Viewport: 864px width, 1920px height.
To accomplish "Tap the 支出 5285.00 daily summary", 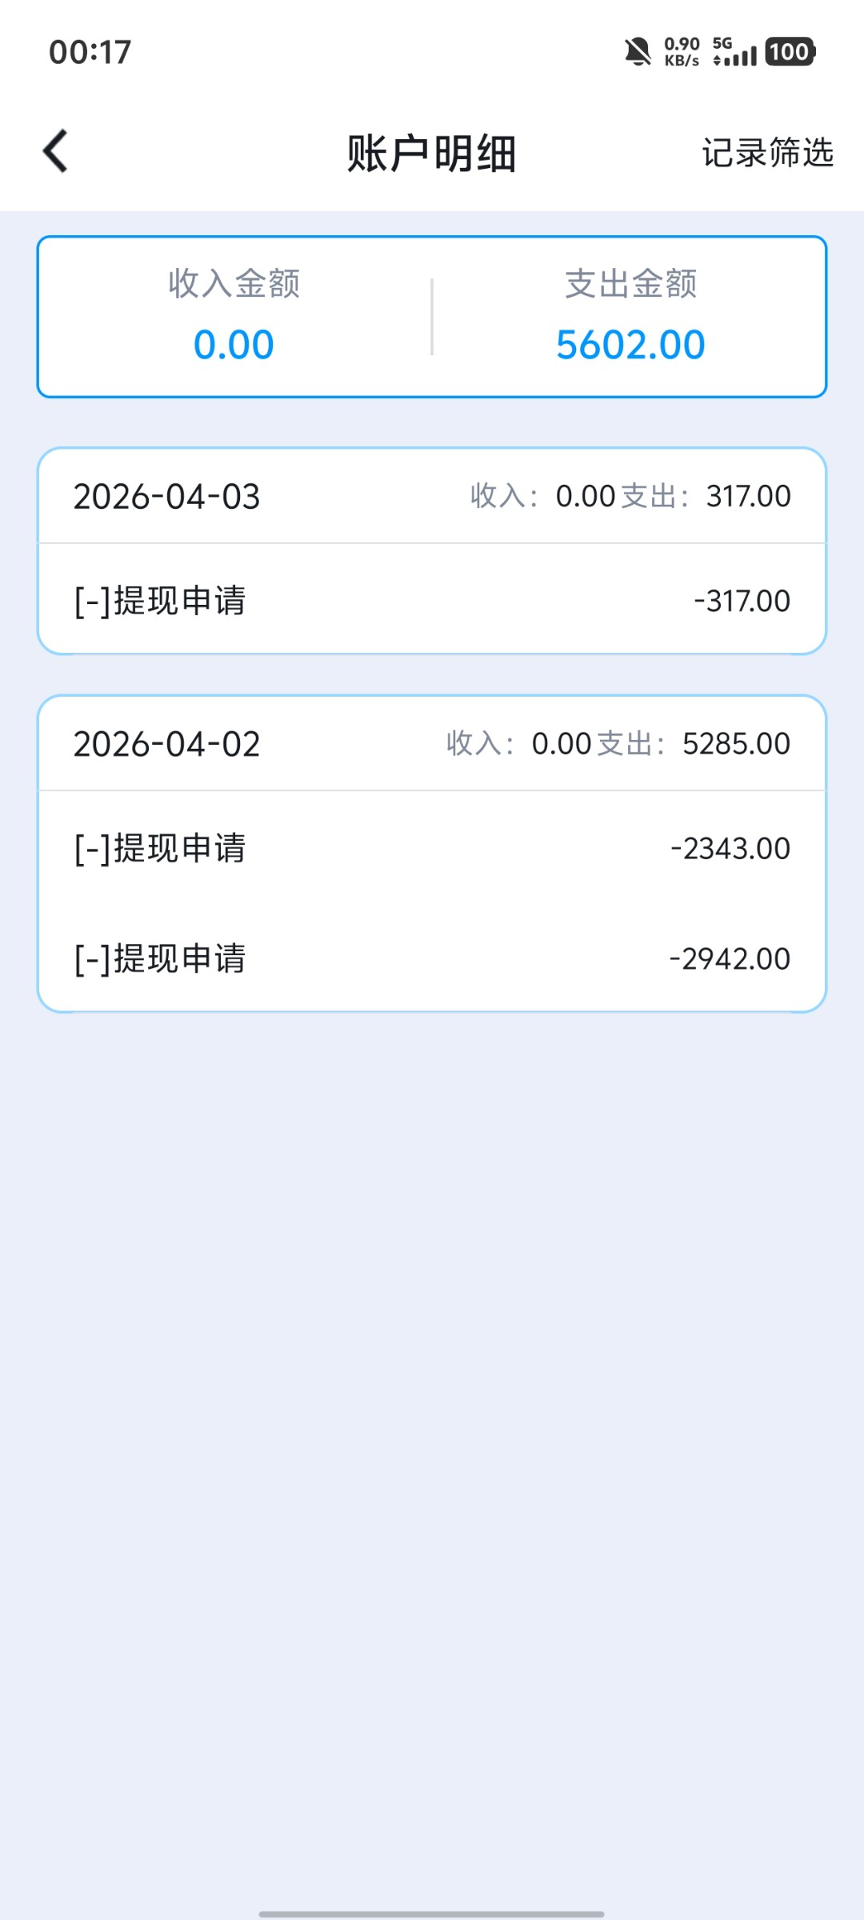I will tap(694, 744).
